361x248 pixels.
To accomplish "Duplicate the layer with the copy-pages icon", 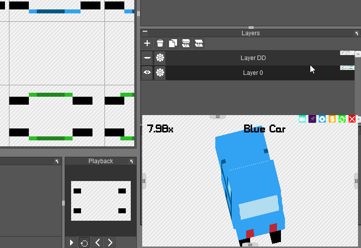I will coord(173,43).
